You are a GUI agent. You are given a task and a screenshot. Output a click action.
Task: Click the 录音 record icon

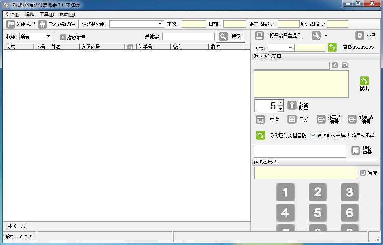coord(360,35)
